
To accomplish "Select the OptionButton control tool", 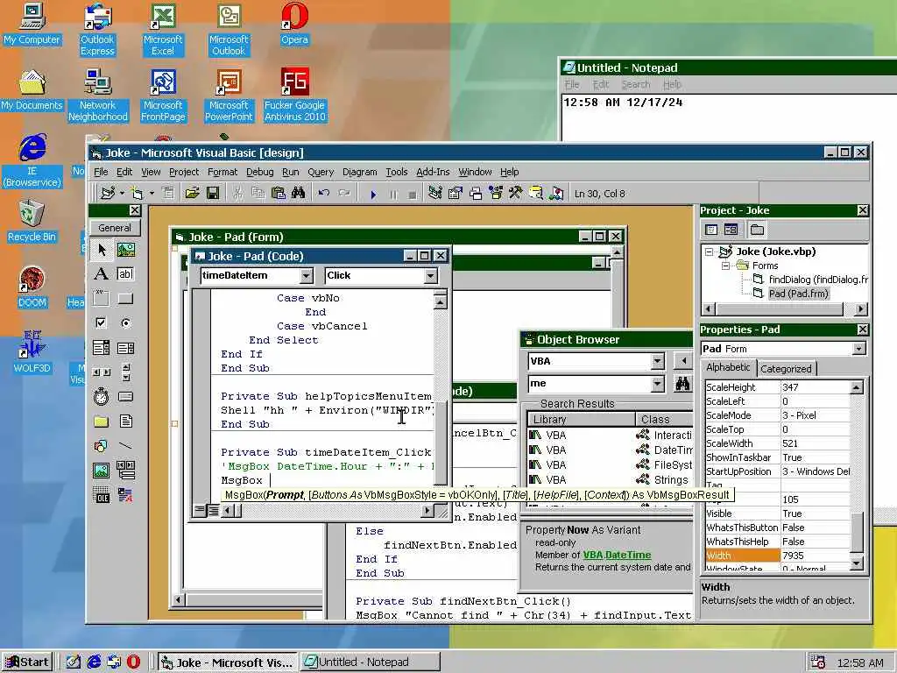I will (126, 322).
